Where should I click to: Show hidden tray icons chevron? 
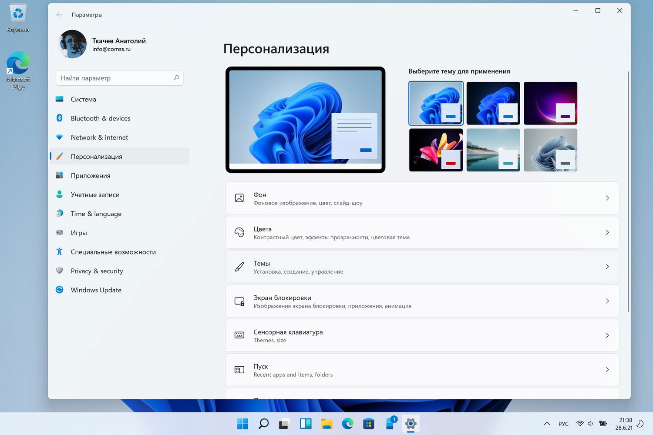547,424
